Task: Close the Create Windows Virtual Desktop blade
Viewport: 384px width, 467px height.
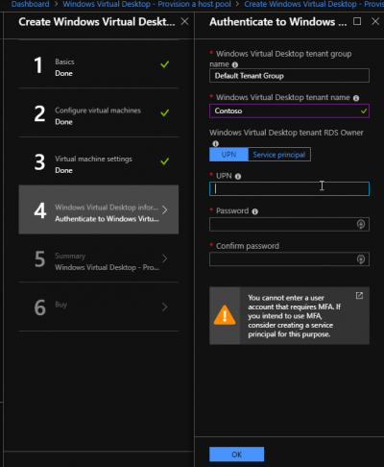Action: point(184,21)
